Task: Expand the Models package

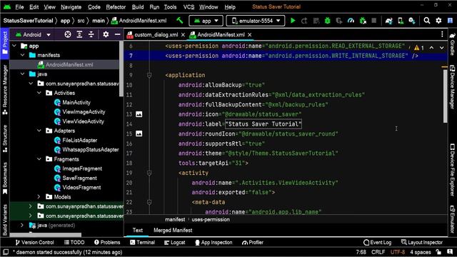Action: point(39,197)
